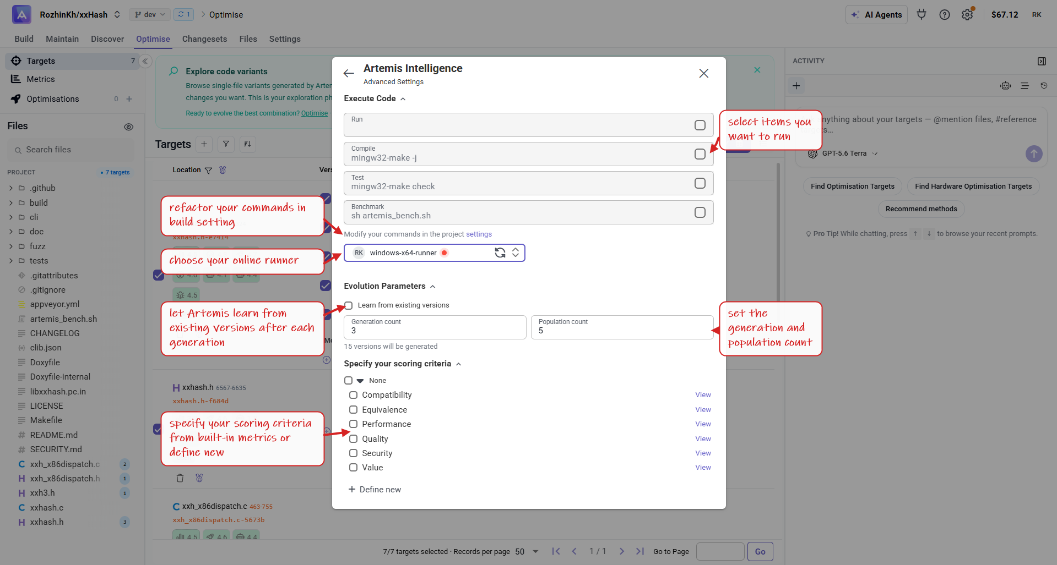1057x565 pixels.
Task: Open the help question mark icon
Action: [x=945, y=15]
